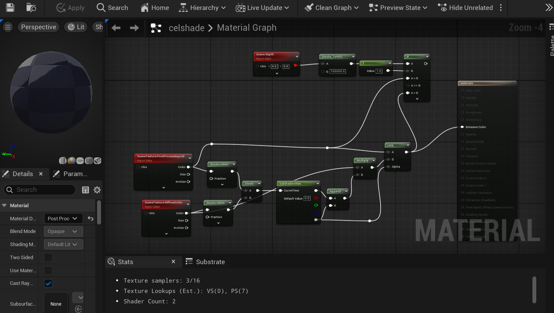Open the Material Domain dropdown
Viewport: 554px width, 313px height.
click(x=63, y=218)
